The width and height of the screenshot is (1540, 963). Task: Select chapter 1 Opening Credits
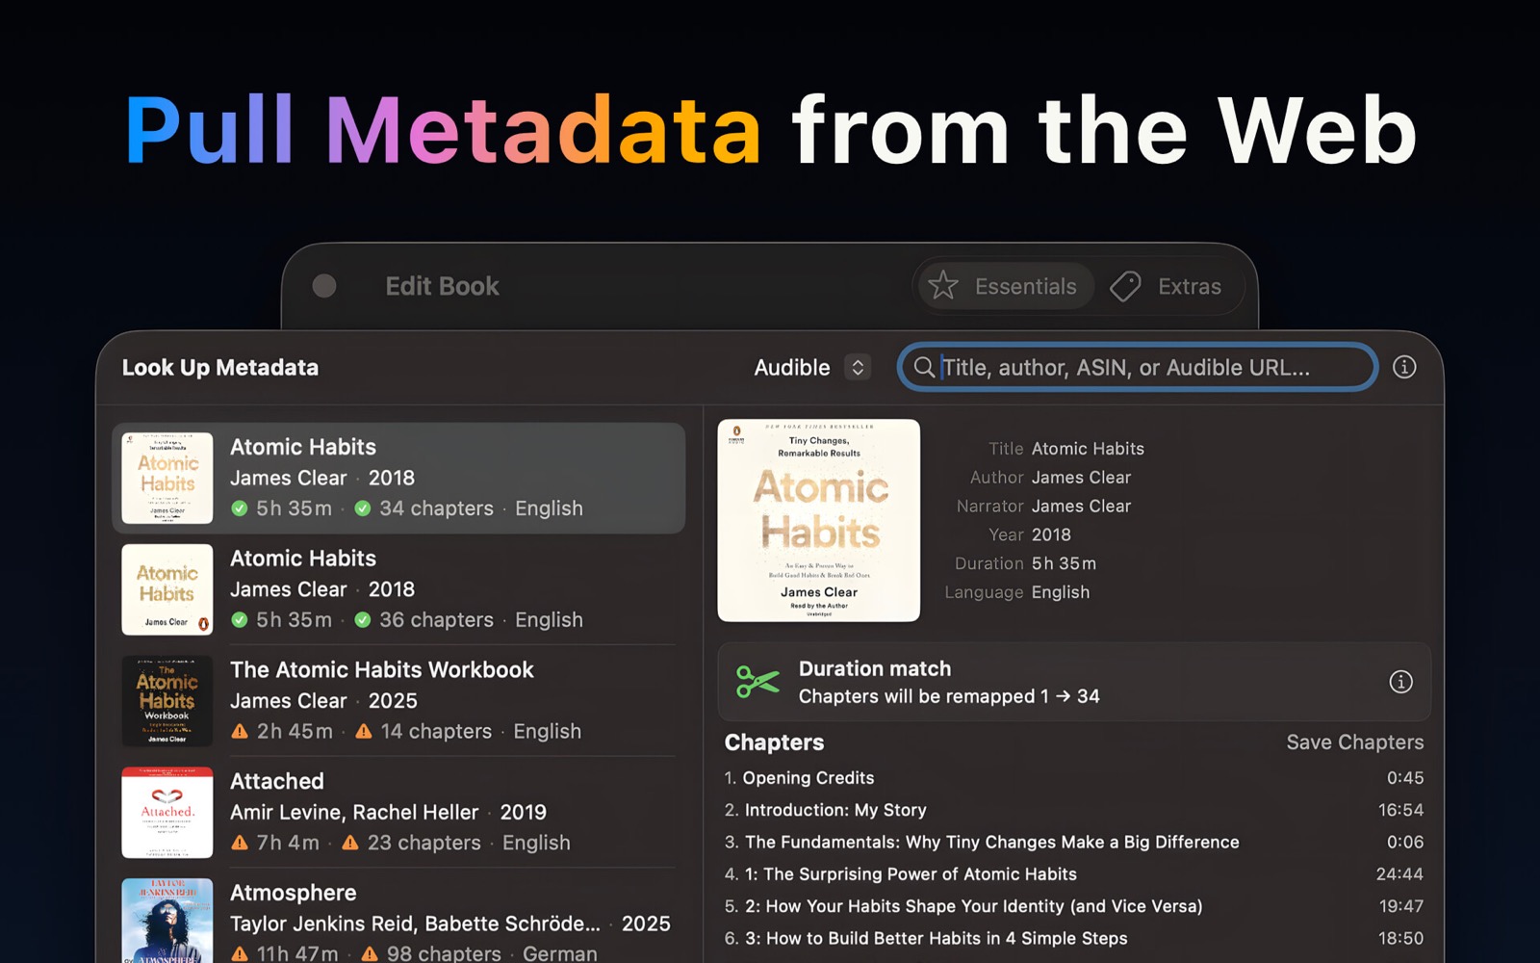click(1074, 778)
